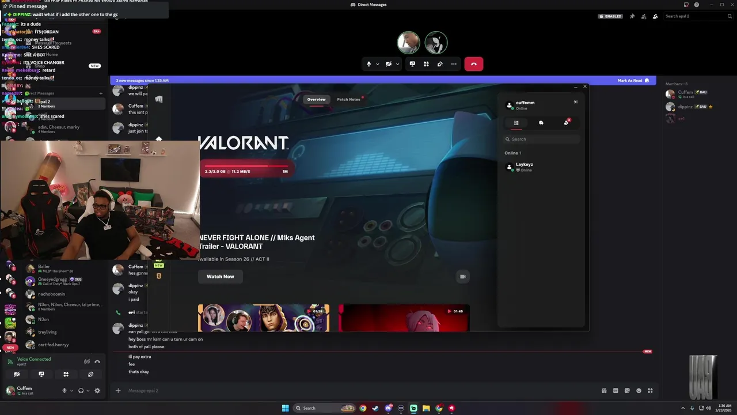
Task: Open treyliving direct message
Action: [x=63, y=332]
